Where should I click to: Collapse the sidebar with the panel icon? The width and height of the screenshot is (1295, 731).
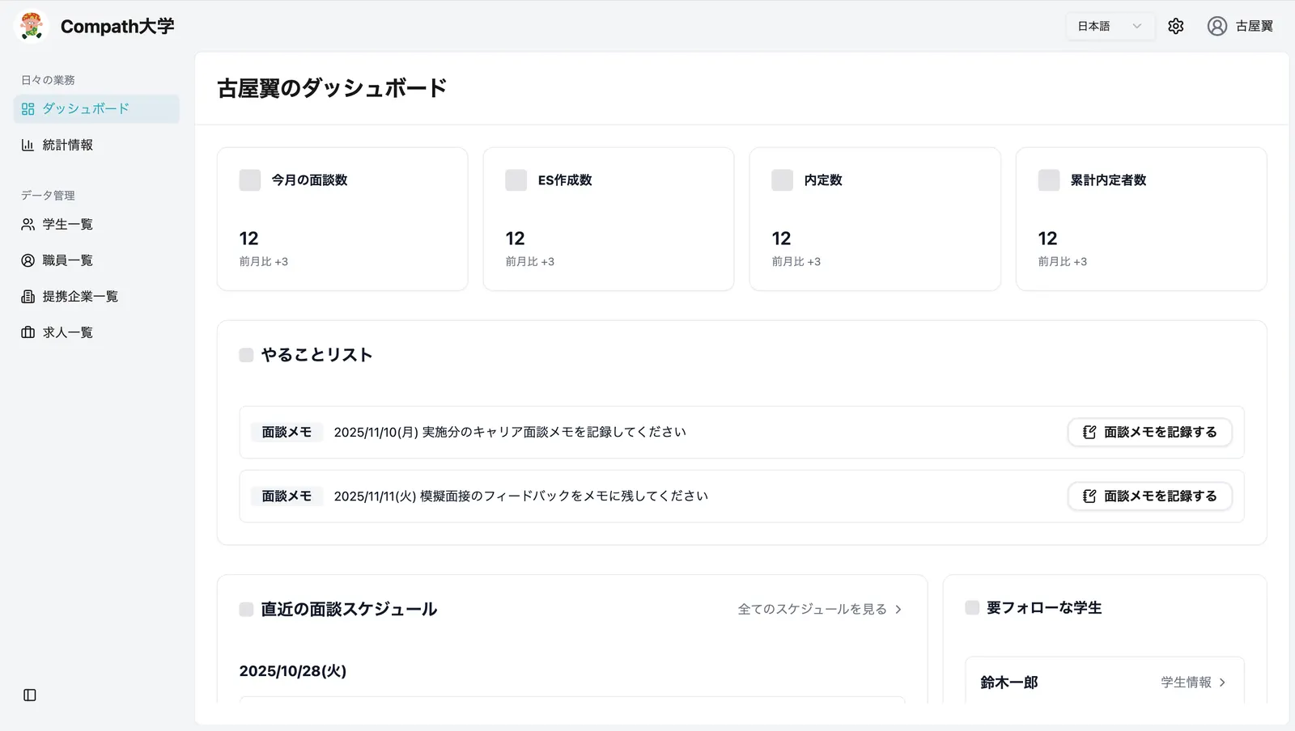[x=30, y=695]
